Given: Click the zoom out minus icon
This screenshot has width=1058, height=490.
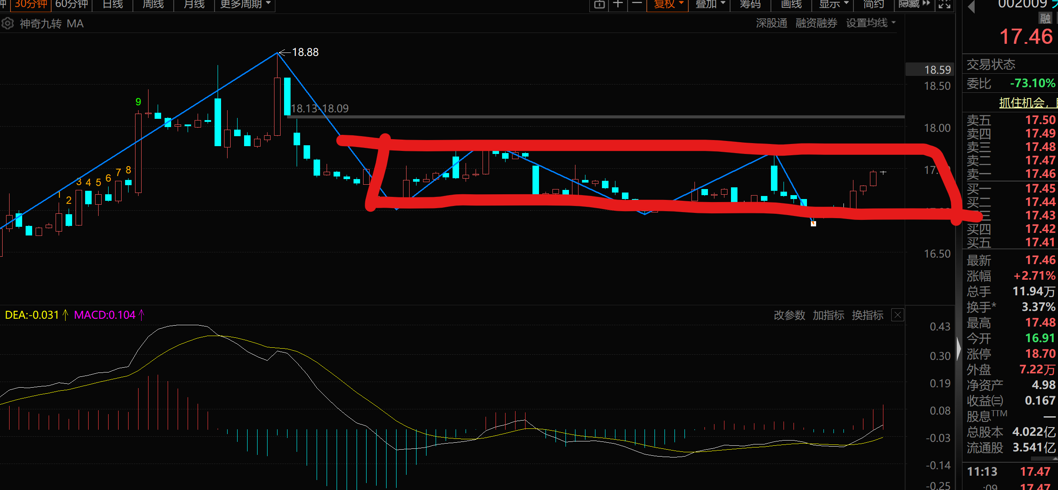Looking at the screenshot, I should click(x=637, y=4).
